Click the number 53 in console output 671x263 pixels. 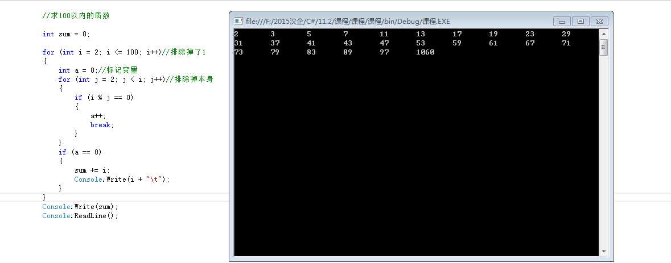click(x=420, y=43)
